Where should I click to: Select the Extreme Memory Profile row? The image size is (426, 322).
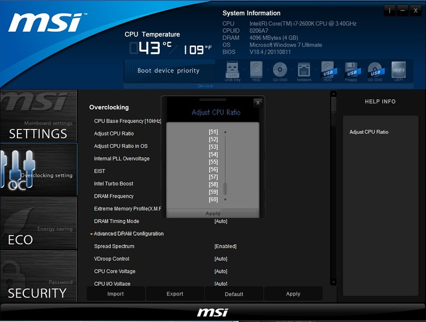click(127, 208)
